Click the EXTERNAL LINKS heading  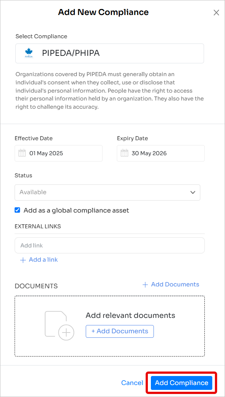click(38, 226)
